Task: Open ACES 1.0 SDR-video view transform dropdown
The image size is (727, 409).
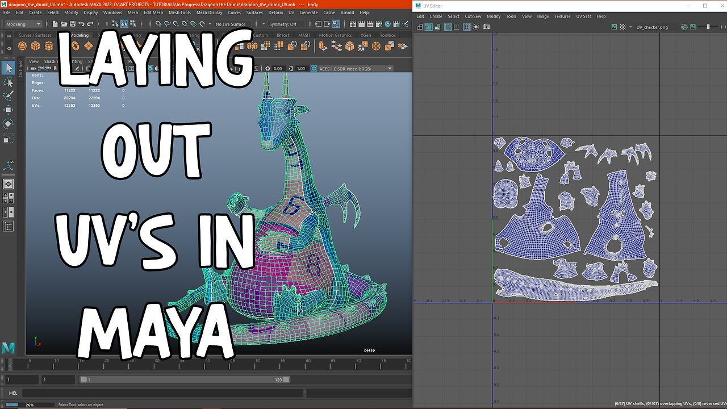Action: point(356,69)
